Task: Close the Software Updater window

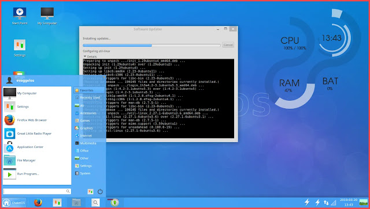Action: tap(233, 29)
